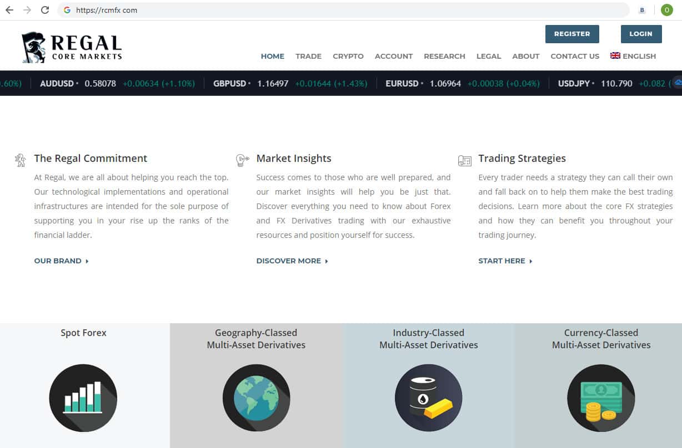Click the lion icon beside Regal Commitment
The image size is (682, 448).
[x=21, y=160]
